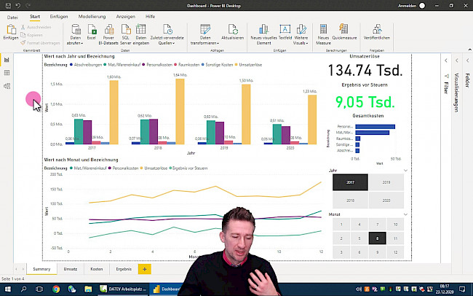Select month 4 in Monat slicer
Viewport: 473px width, 296px height.
point(359,225)
